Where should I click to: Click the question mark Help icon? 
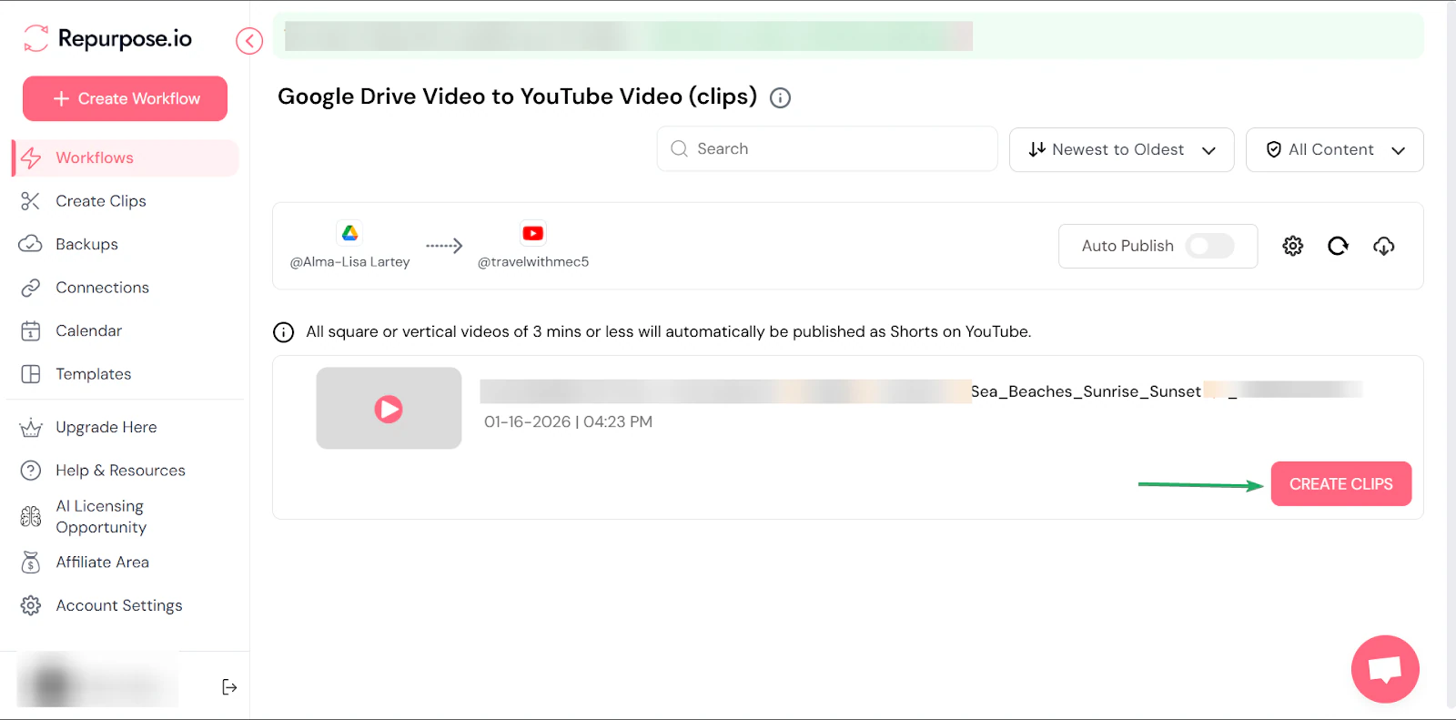pos(31,471)
